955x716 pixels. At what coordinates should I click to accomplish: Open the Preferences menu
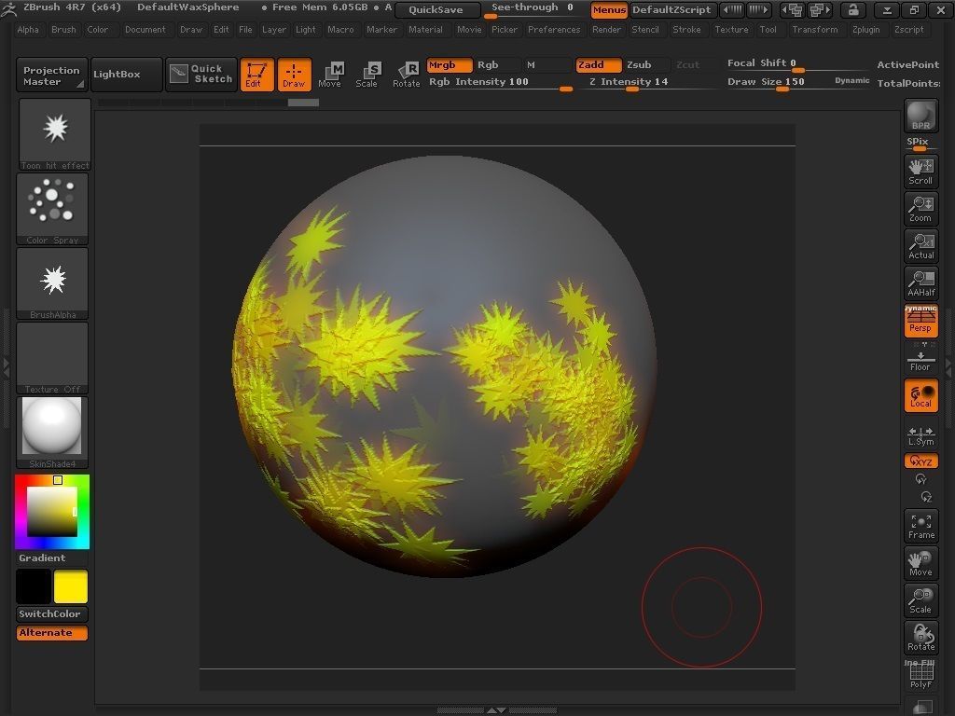[x=554, y=29]
